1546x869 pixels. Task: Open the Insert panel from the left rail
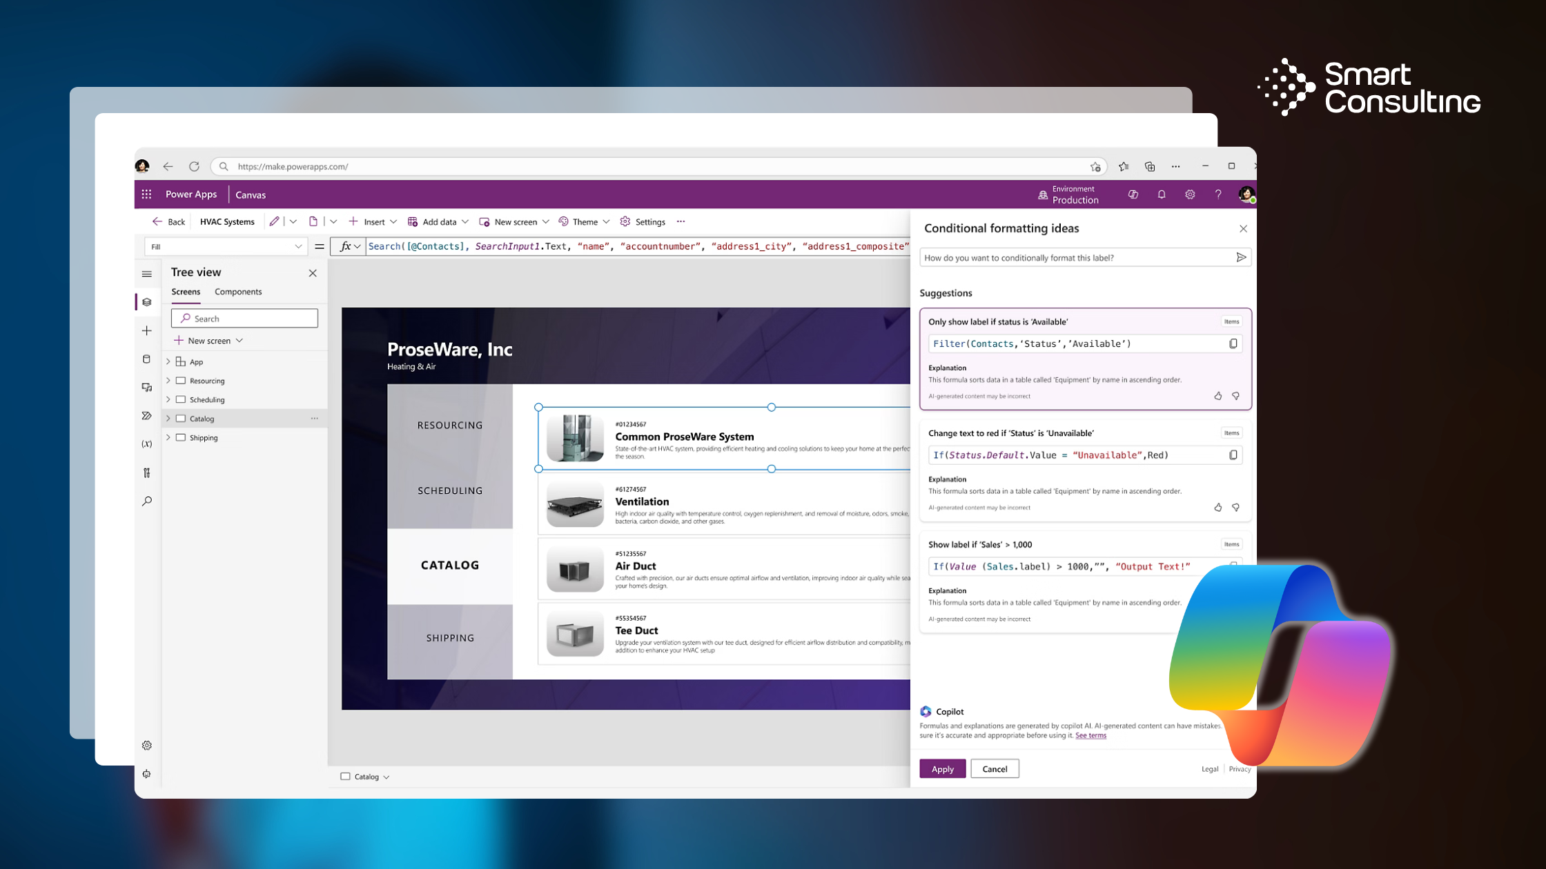tap(147, 330)
